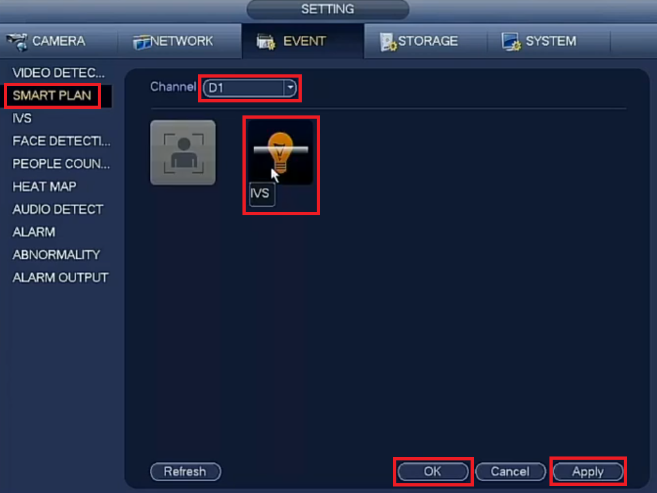This screenshot has height=493, width=657.
Task: Select the Channel D1 combo box field
Action: 250,88
